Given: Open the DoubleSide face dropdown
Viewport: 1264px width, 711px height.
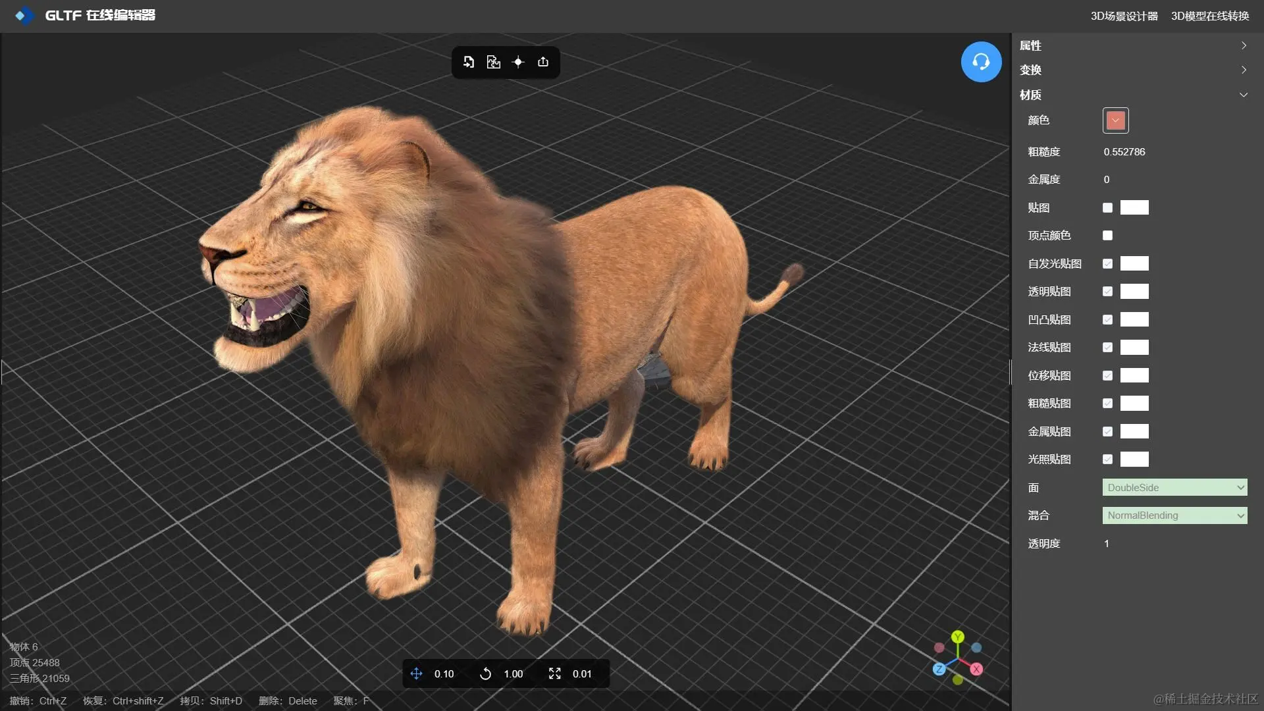Looking at the screenshot, I should coord(1174,487).
